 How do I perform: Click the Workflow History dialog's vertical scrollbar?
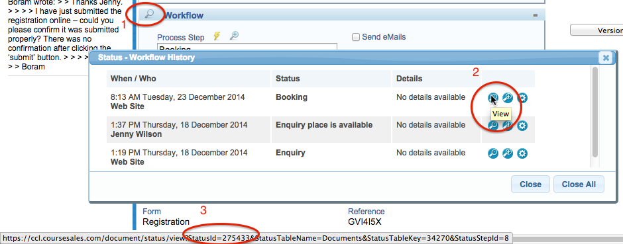[595, 112]
